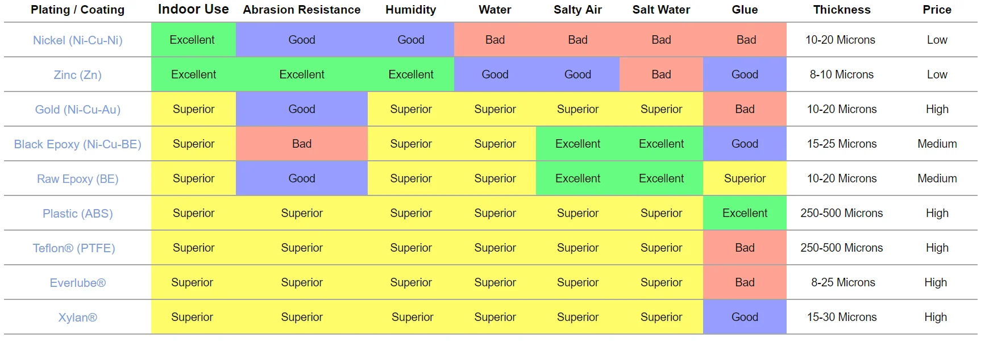Click the Thickness column header
This screenshot has width=985, height=342.
(842, 10)
